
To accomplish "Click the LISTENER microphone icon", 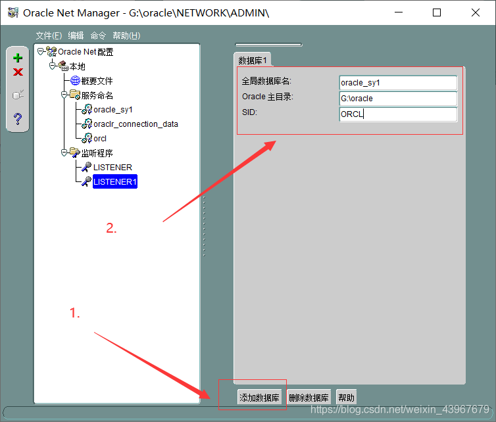I will click(87, 167).
